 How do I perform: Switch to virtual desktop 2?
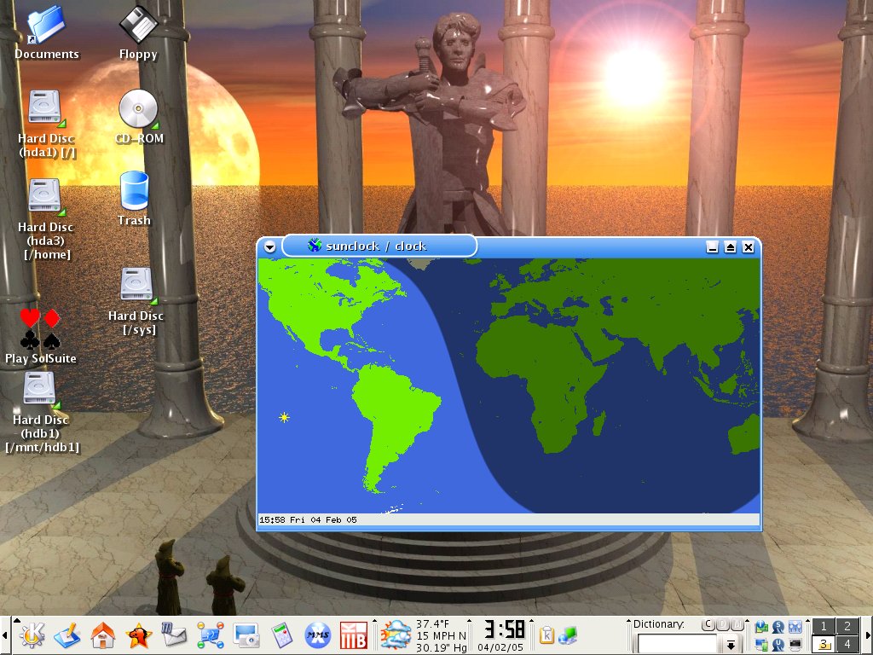tap(847, 626)
